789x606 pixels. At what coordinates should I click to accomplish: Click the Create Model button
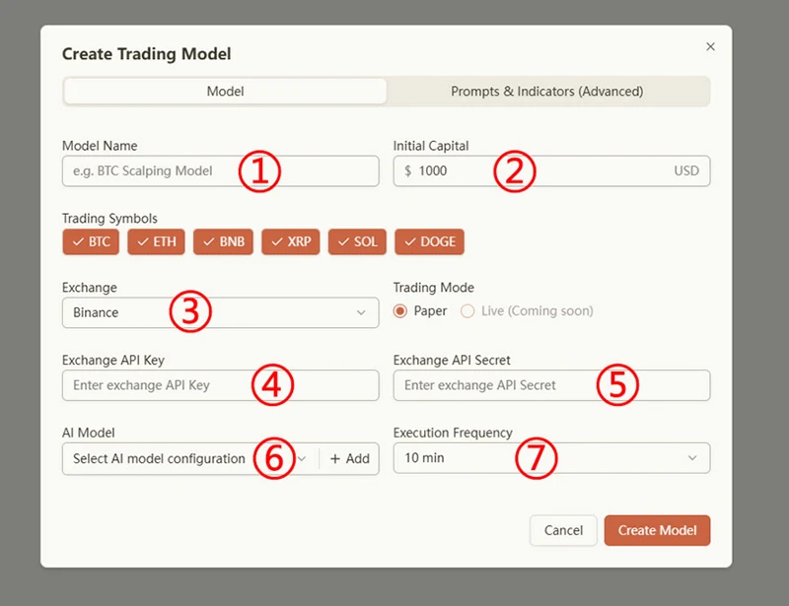pyautogui.click(x=657, y=530)
